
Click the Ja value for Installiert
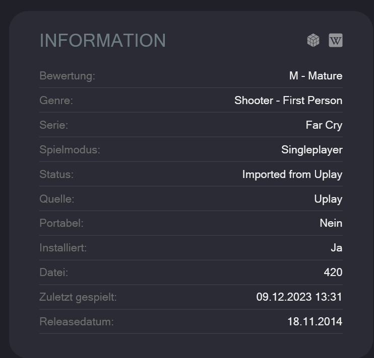[337, 248]
